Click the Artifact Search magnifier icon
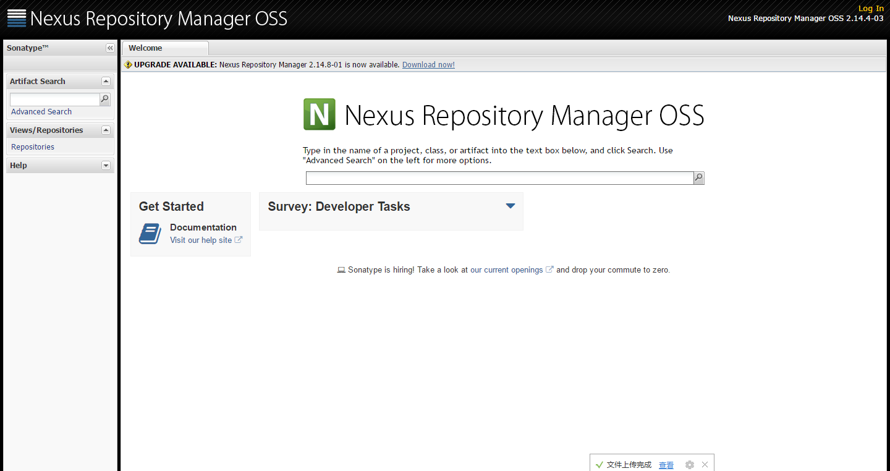890x471 pixels. (105, 99)
